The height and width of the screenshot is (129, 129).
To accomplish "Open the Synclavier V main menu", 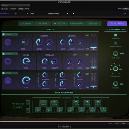I will (x=5, y=14).
